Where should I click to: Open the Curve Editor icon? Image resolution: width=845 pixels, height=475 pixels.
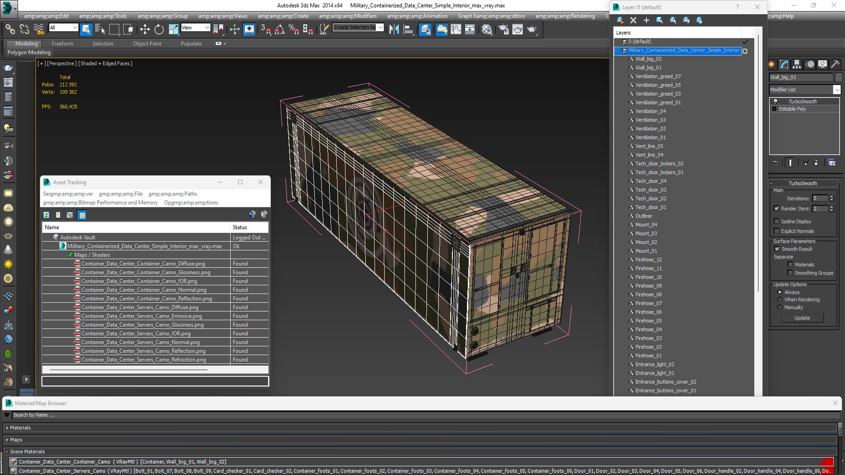(x=456, y=29)
